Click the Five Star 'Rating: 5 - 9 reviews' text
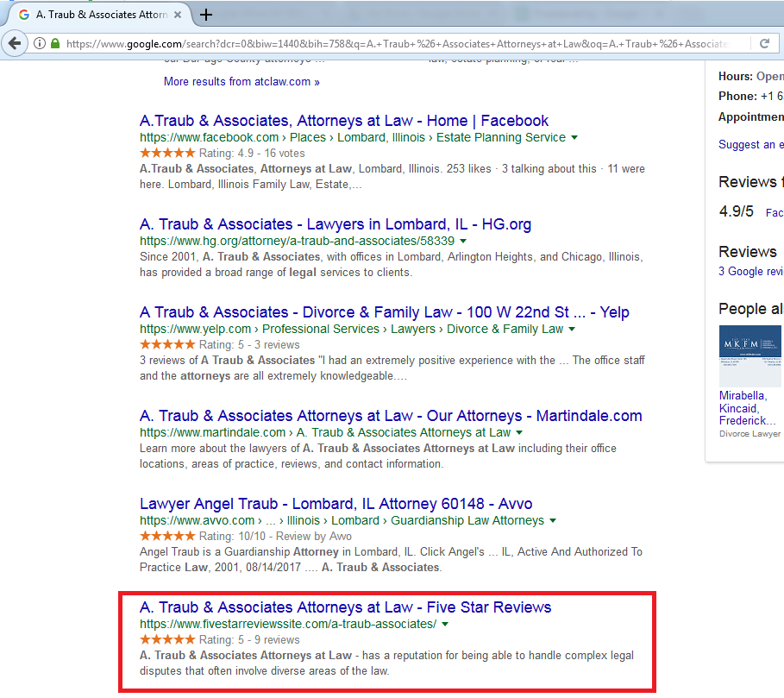 pos(249,639)
